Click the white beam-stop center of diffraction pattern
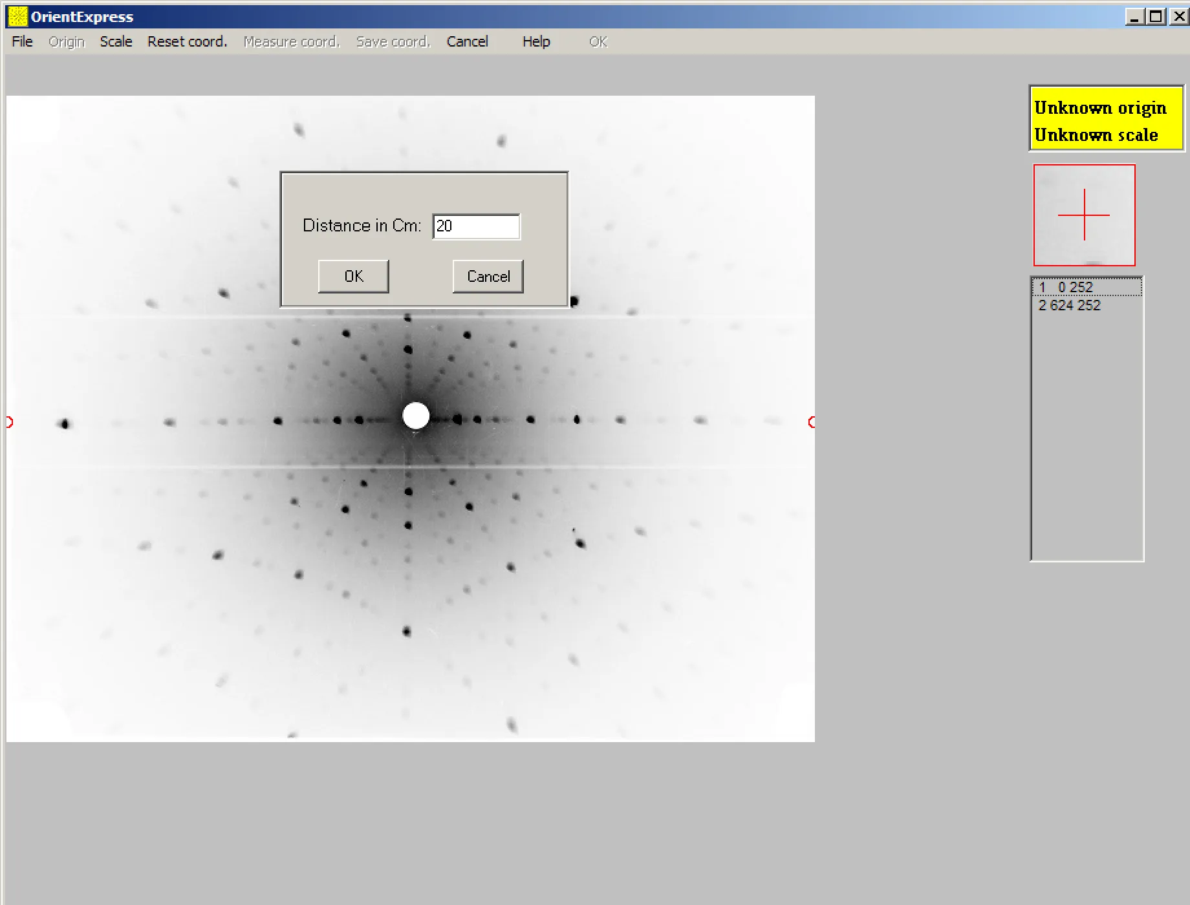The image size is (1190, 905). (416, 416)
